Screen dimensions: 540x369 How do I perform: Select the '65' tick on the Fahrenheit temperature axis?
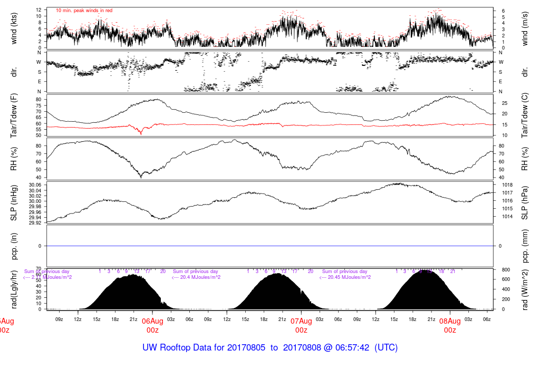(38, 118)
